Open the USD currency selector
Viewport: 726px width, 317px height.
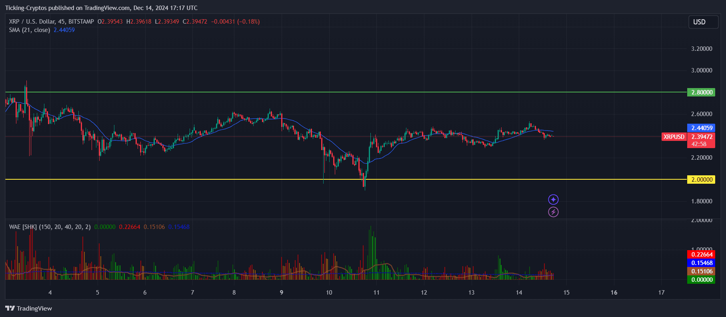[x=703, y=22]
